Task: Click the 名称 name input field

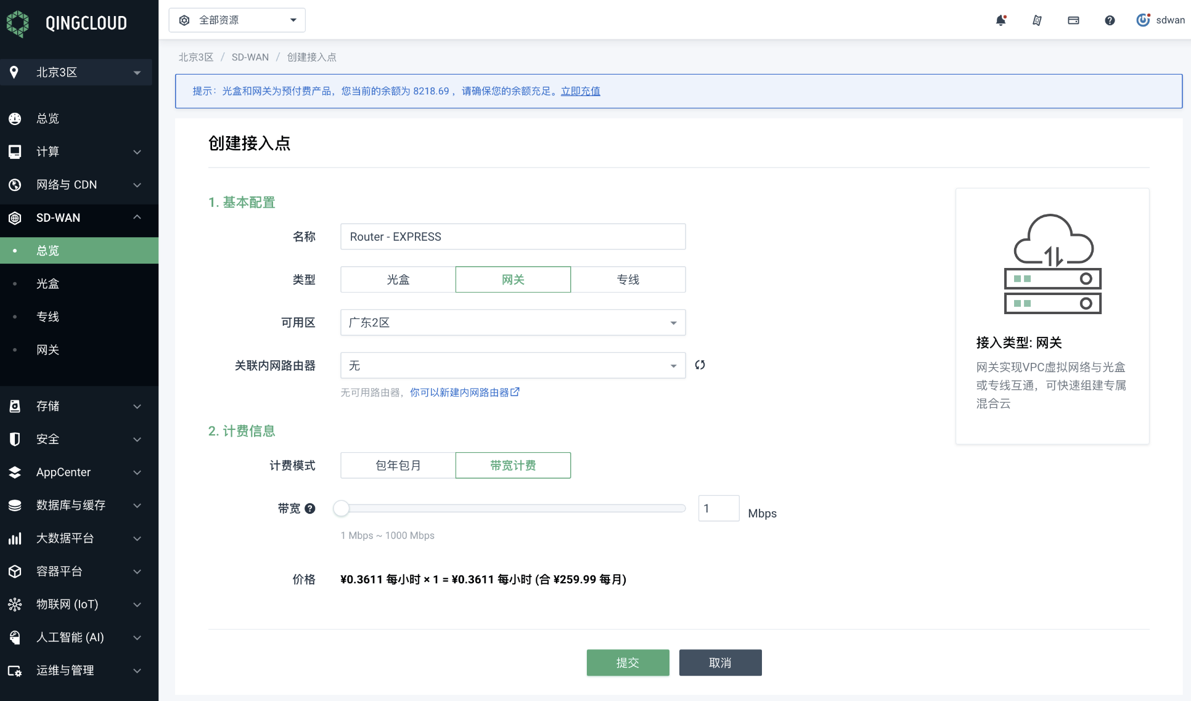Action: [x=512, y=237]
